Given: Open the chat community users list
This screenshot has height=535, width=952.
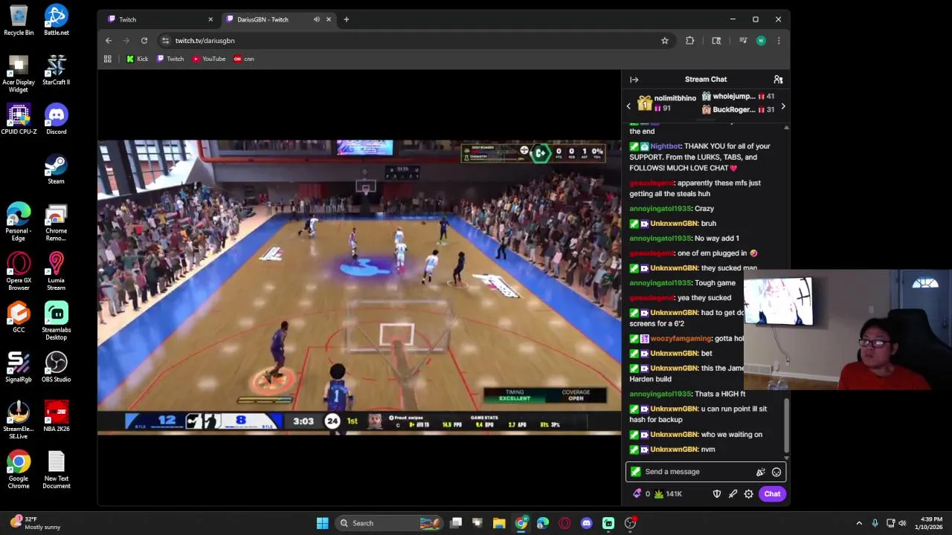Looking at the screenshot, I should coord(778,80).
